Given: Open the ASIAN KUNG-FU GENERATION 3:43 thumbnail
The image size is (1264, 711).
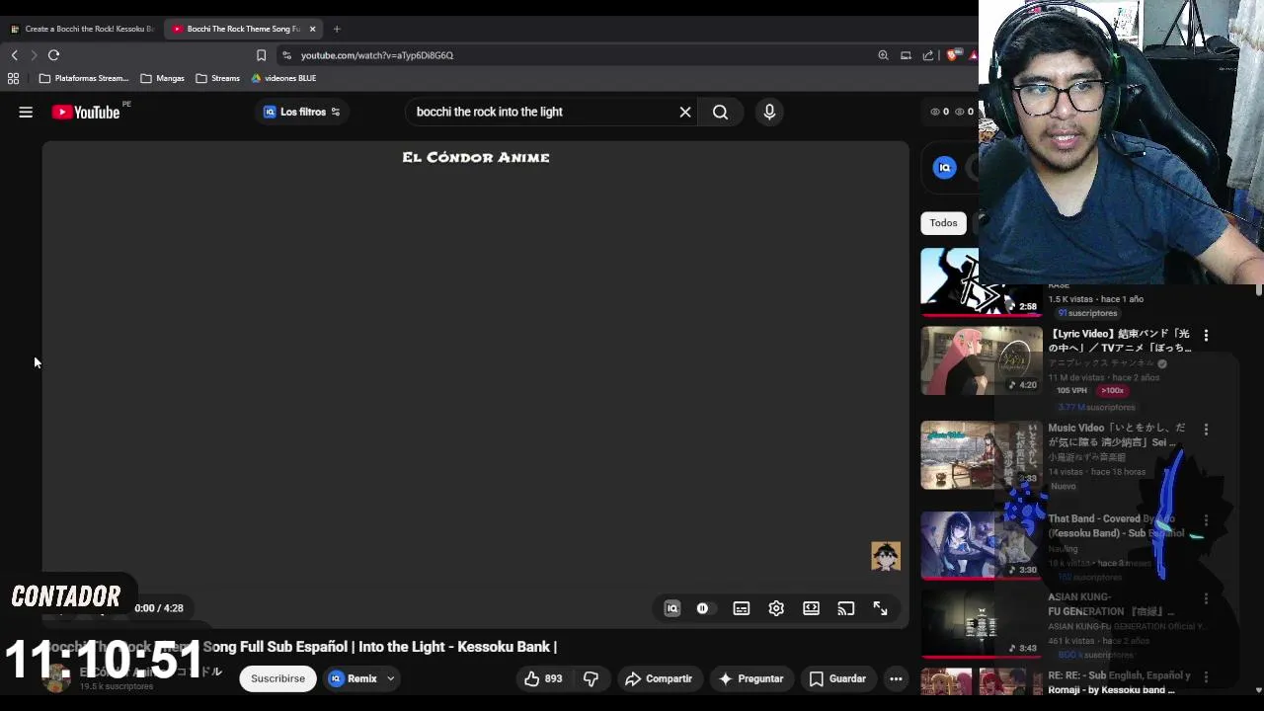Looking at the screenshot, I should (982, 623).
